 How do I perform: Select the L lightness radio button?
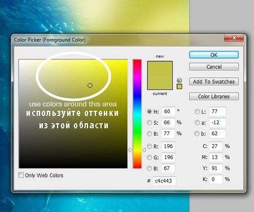pyautogui.click(x=197, y=111)
